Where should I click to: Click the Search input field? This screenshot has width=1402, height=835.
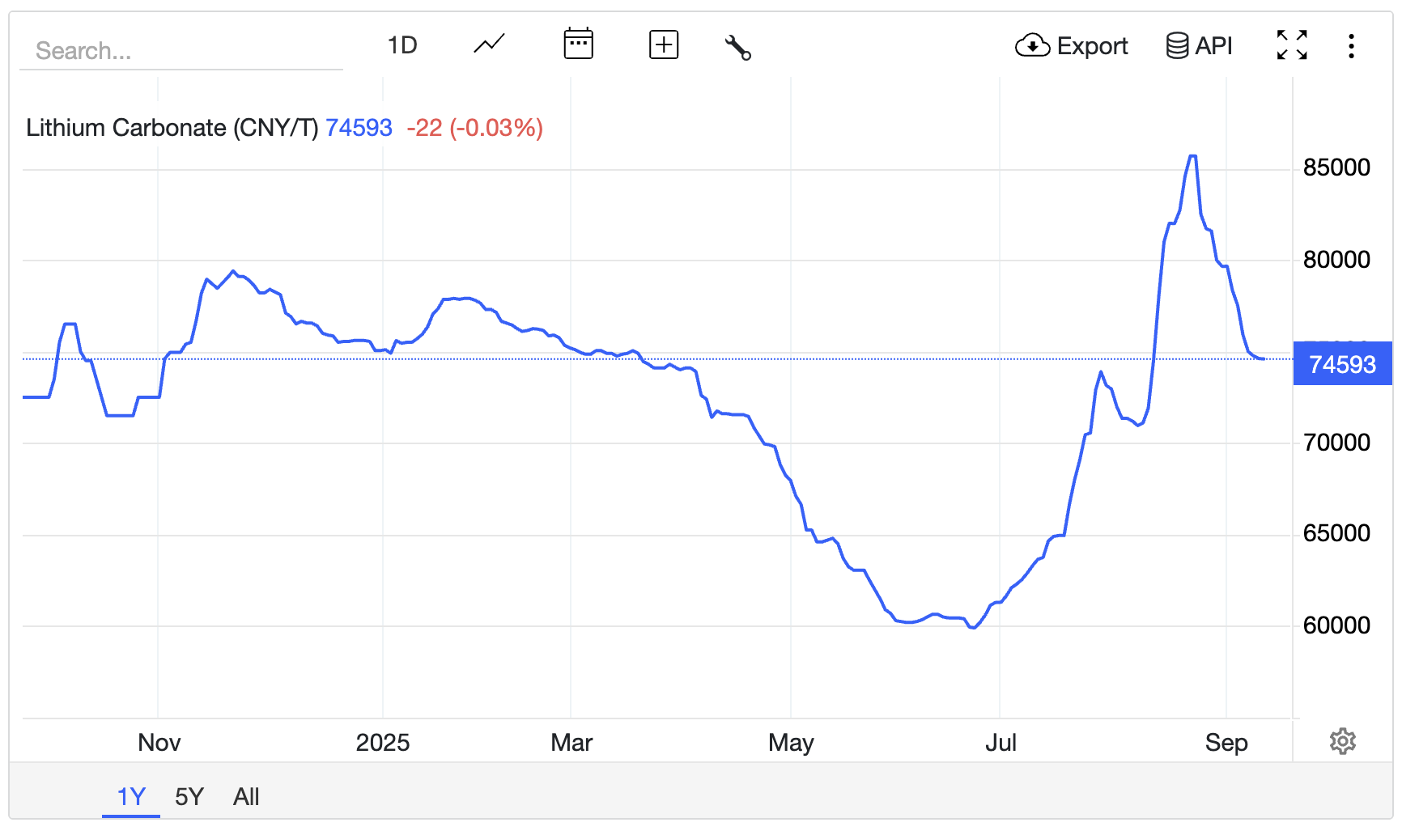click(x=181, y=50)
